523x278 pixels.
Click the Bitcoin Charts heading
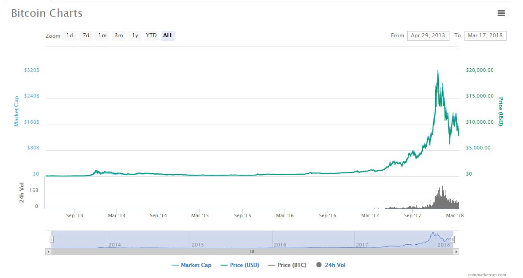tap(47, 13)
